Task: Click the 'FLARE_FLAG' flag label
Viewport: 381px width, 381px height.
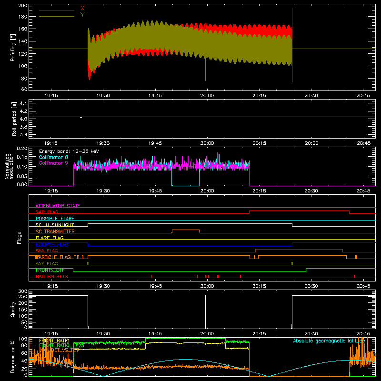Action: pos(50,238)
